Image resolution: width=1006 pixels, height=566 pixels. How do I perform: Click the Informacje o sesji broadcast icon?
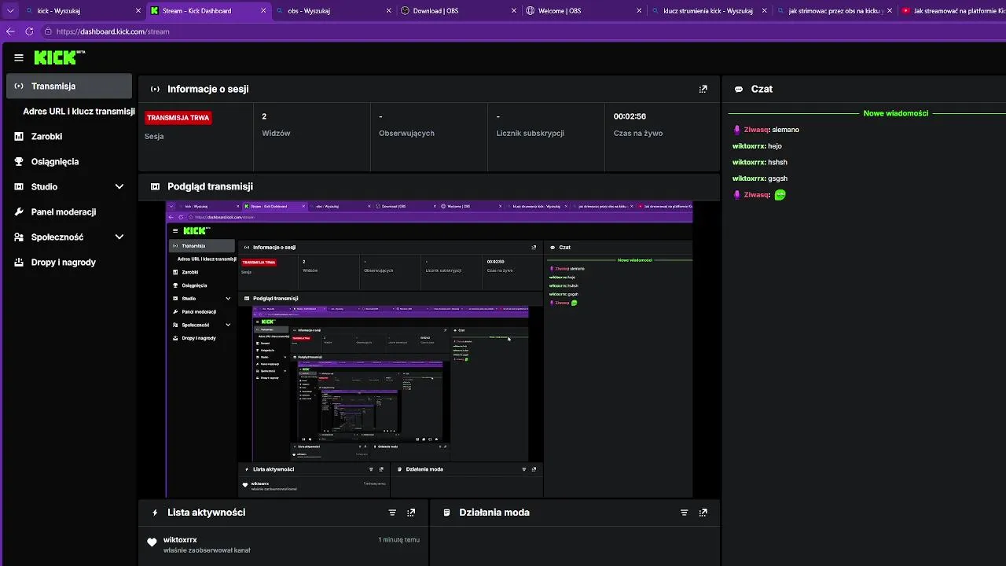pos(155,89)
